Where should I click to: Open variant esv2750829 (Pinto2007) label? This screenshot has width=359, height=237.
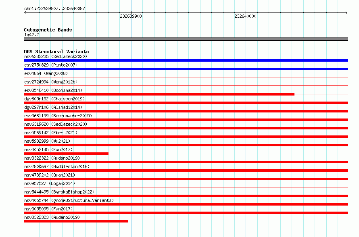pos(51,65)
